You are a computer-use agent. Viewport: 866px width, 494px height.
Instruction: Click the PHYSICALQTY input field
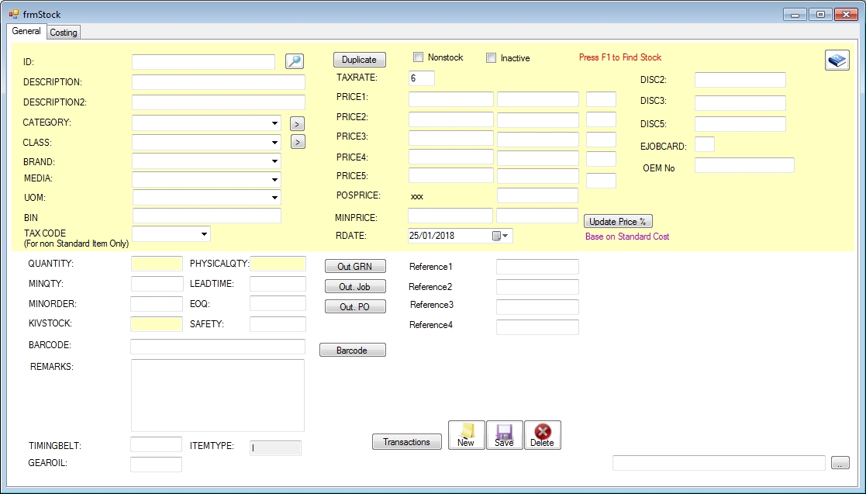278,264
